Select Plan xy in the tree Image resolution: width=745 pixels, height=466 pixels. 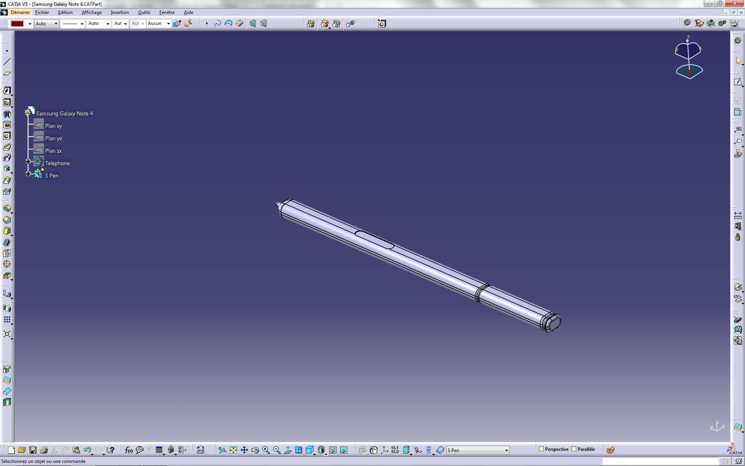tap(54, 126)
